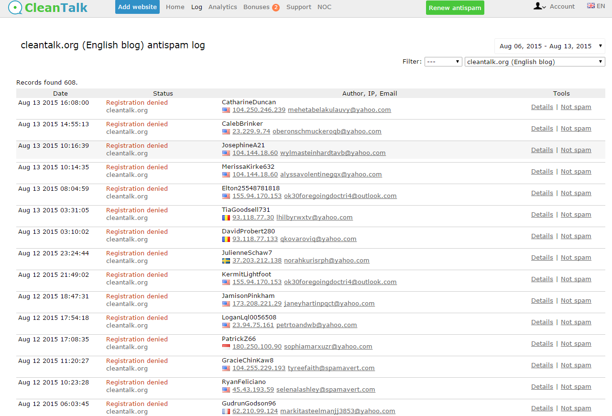Screen dimensions: 612x416
Task: Click the Romanian flag next to TiaGoodsell731
Action: (x=225, y=218)
